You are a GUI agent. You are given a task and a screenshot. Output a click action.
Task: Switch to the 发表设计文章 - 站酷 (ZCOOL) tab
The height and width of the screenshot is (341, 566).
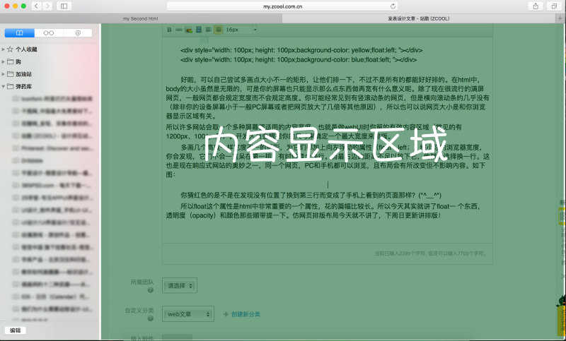pos(419,19)
